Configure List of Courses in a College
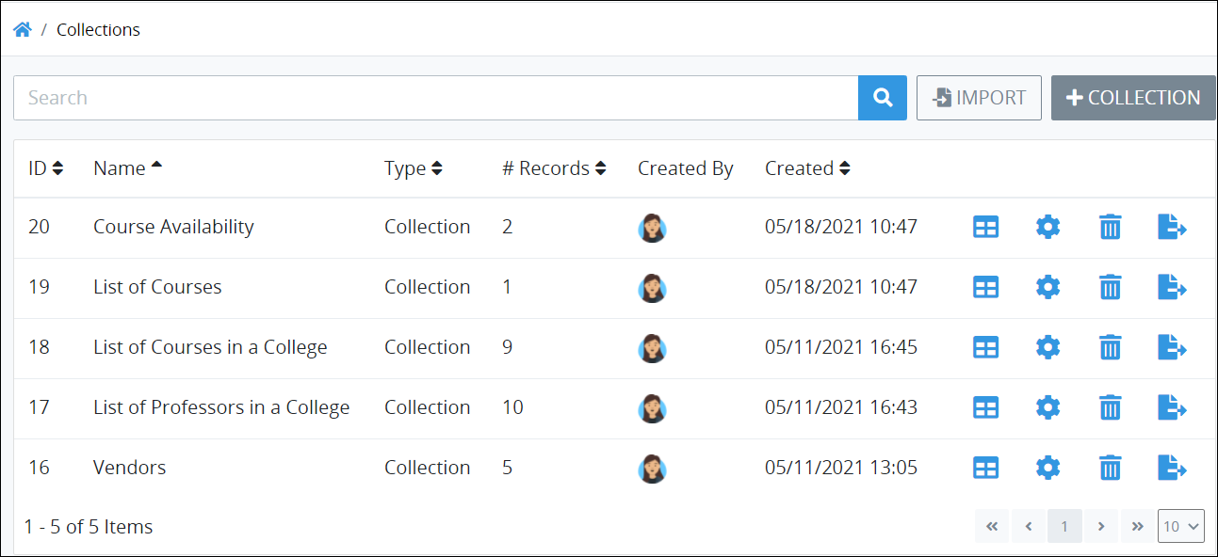The height and width of the screenshot is (557, 1218). [x=1047, y=347]
